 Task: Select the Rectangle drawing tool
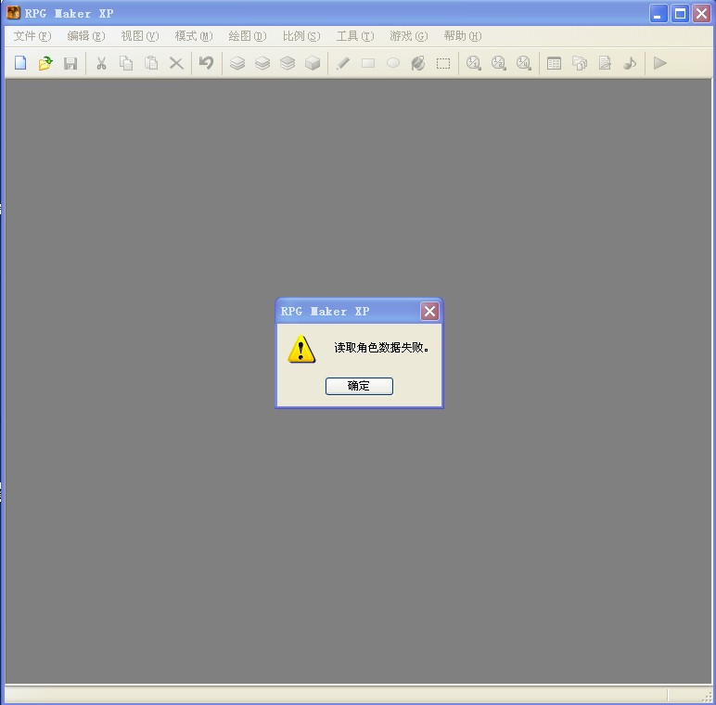368,63
